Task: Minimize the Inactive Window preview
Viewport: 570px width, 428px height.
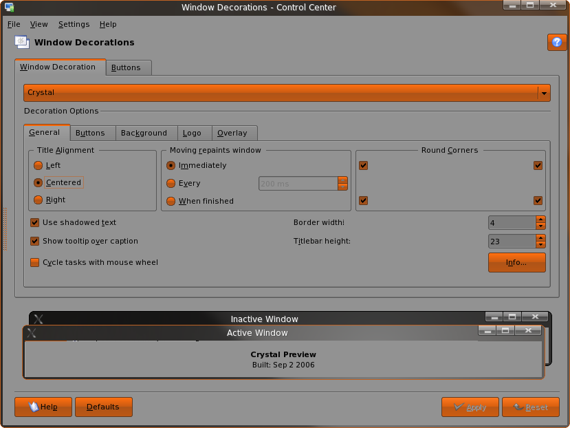Action: (494, 317)
